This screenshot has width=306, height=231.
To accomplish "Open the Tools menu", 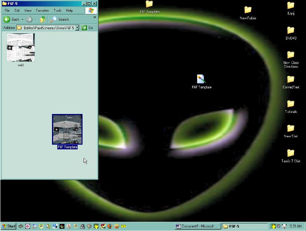I will (57, 11).
